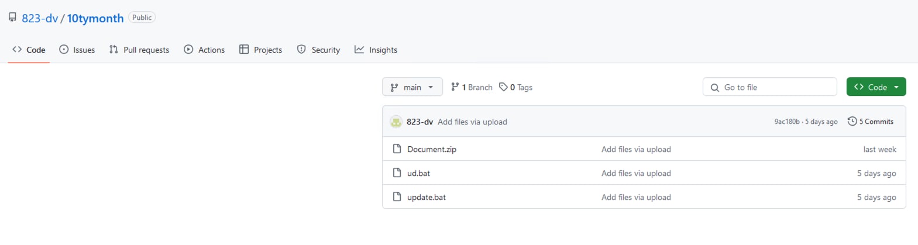Image resolution: width=918 pixels, height=245 pixels.
Task: View the 0 Tags list
Action: (x=515, y=87)
